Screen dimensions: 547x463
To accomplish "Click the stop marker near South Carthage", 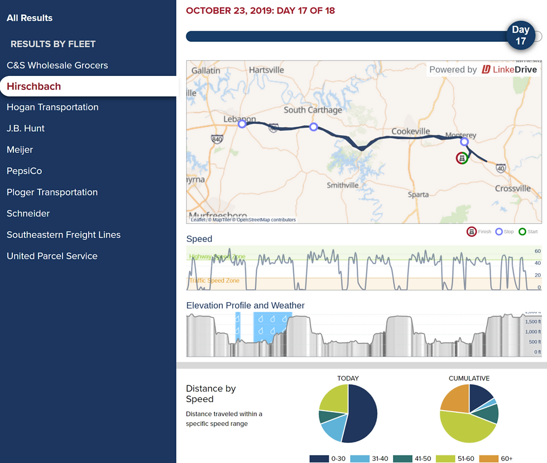I will [314, 127].
